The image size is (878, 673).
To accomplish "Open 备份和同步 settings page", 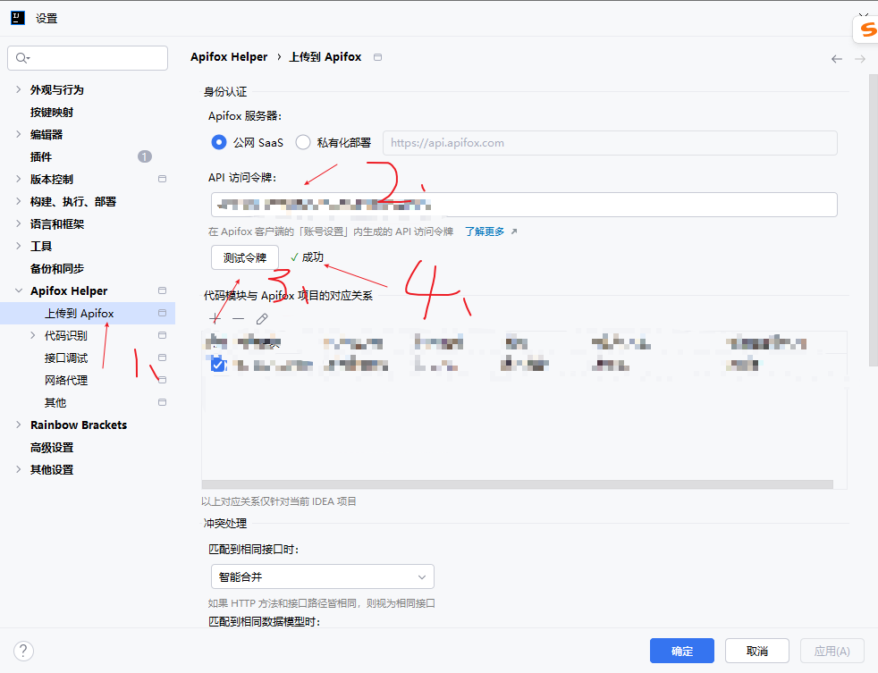I will tap(57, 269).
